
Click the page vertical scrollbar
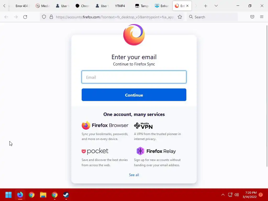click(267, 96)
